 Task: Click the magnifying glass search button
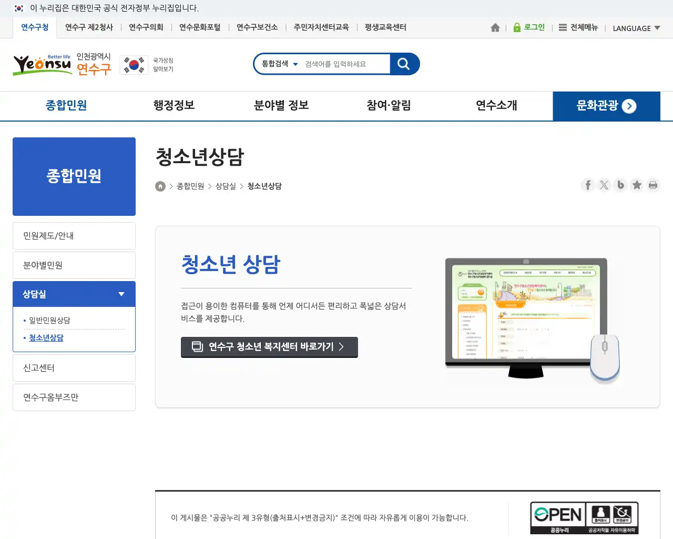(x=404, y=64)
